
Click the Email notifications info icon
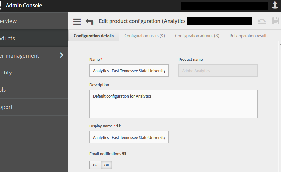124,154
